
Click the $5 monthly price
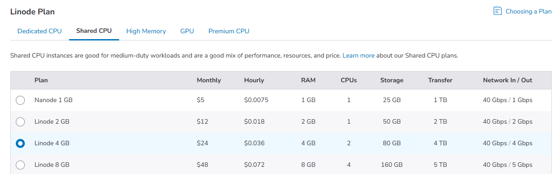200,100
